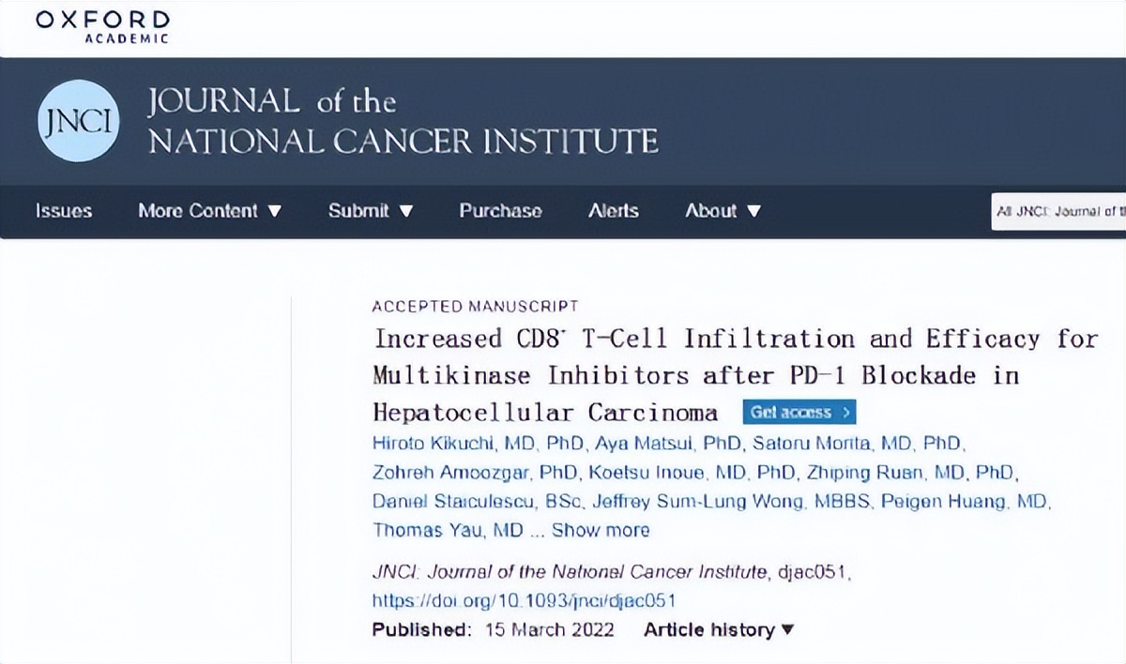
Task: Go to the Alerts page
Action: click(613, 211)
